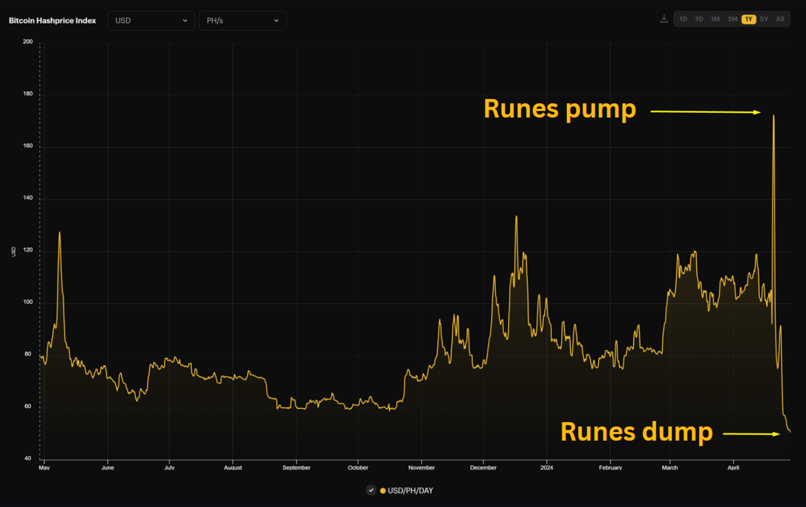Screen dimensions: 806x507
Task: Click the April x-axis label
Action: 733,467
